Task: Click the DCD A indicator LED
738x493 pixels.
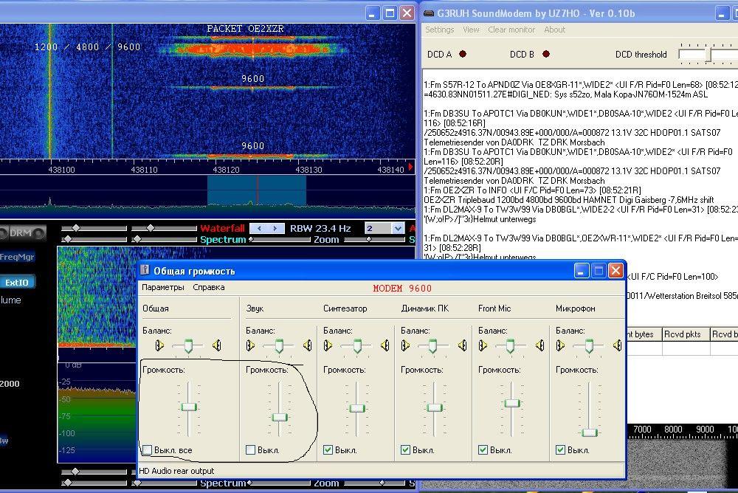Action: (x=463, y=54)
